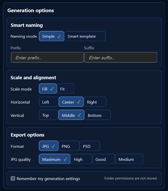Click the 'Horizontal' label
168x191 pixels.
coord(20,102)
